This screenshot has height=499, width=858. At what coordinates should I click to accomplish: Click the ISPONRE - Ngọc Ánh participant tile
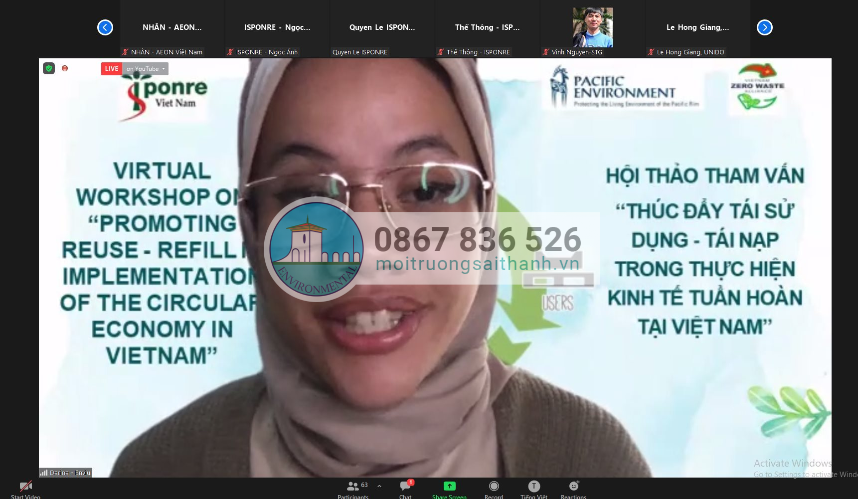(277, 28)
